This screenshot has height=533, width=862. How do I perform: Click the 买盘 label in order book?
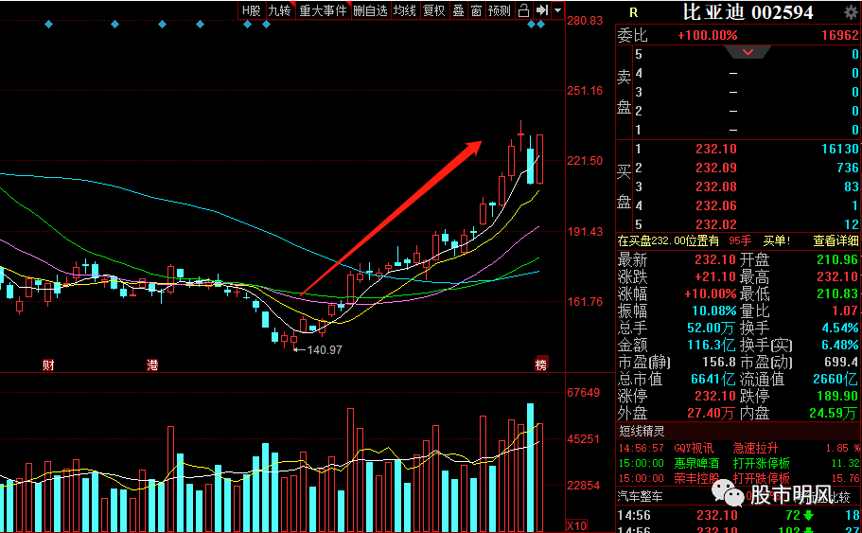[x=624, y=187]
